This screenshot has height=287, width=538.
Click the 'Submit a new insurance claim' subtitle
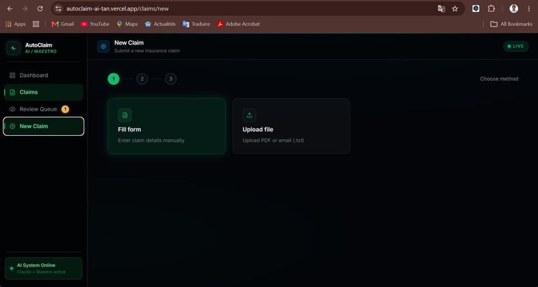click(x=147, y=51)
